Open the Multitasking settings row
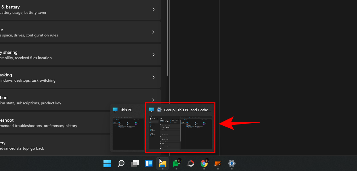This screenshot has height=171, width=357. click(79, 78)
